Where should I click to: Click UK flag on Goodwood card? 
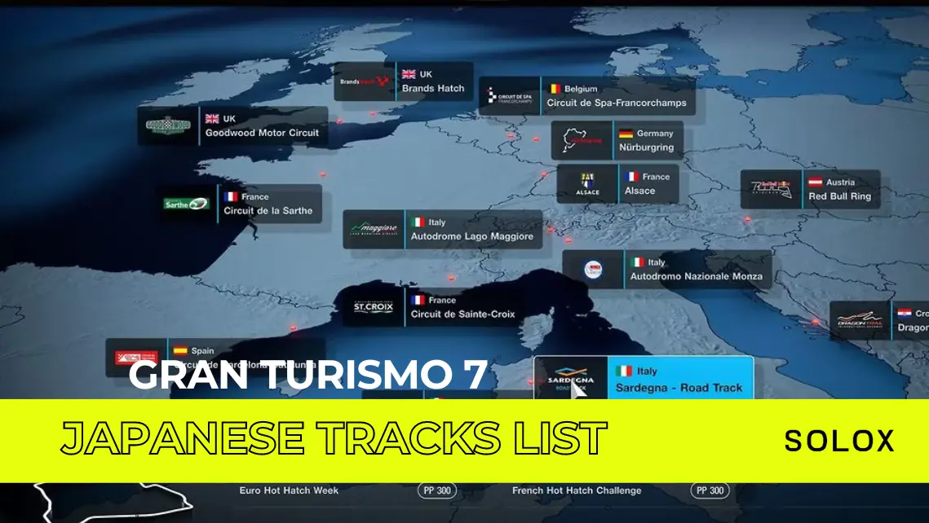[x=212, y=118]
